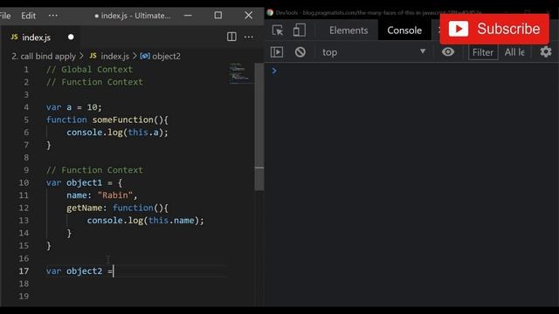Open Console settings gear
Viewport: 559px width, 314px height.
coord(545,52)
